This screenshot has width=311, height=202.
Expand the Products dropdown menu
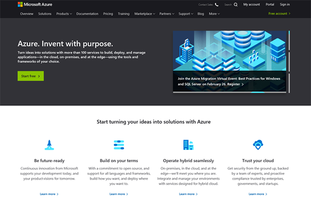pyautogui.click(x=64, y=13)
